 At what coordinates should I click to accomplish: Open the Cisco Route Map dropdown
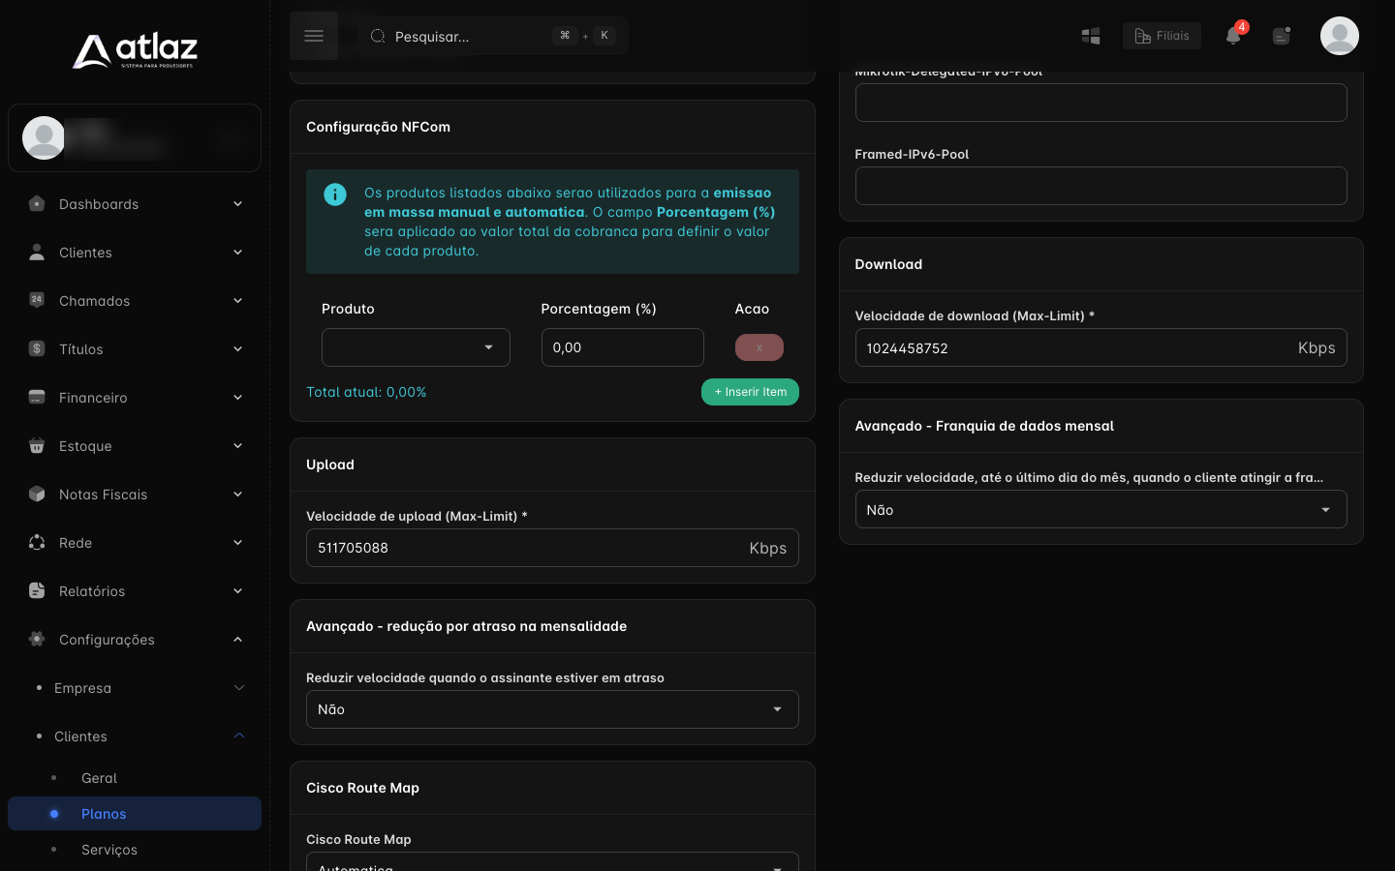click(552, 861)
